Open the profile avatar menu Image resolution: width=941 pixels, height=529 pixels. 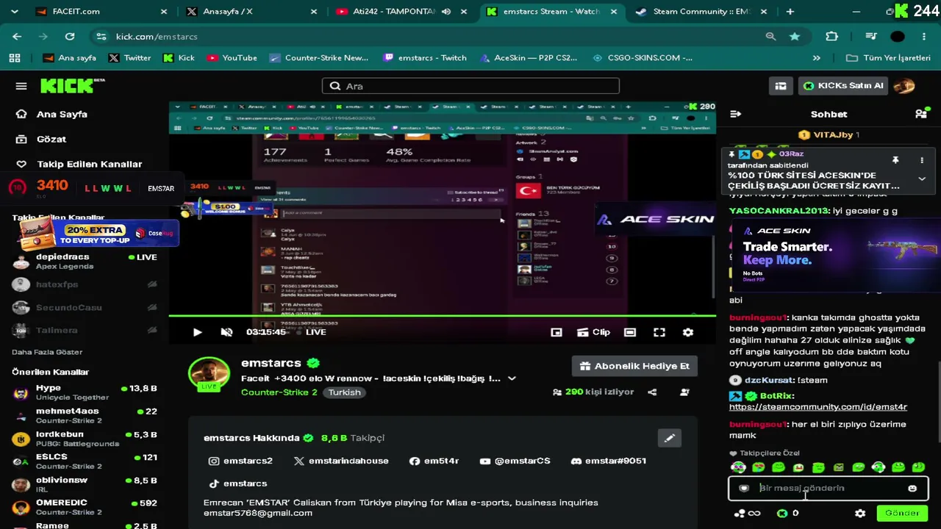[x=904, y=86]
